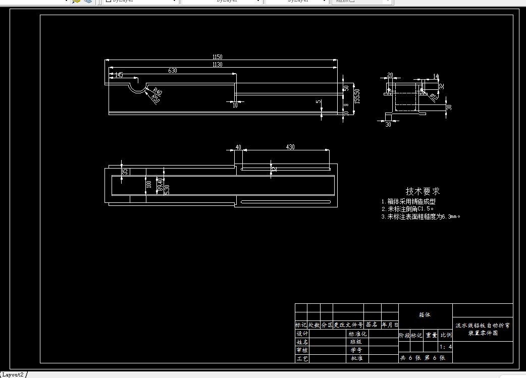Select the note 1.箱体采用铸造成型
Image resolution: width=526 pixels, height=378 pixels.
click(x=408, y=201)
